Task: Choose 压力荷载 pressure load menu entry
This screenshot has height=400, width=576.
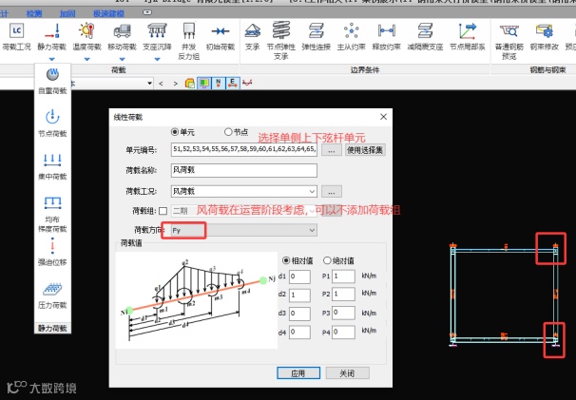Action: point(52,295)
